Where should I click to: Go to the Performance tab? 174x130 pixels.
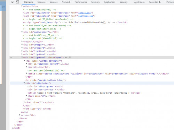coord(81,2)
